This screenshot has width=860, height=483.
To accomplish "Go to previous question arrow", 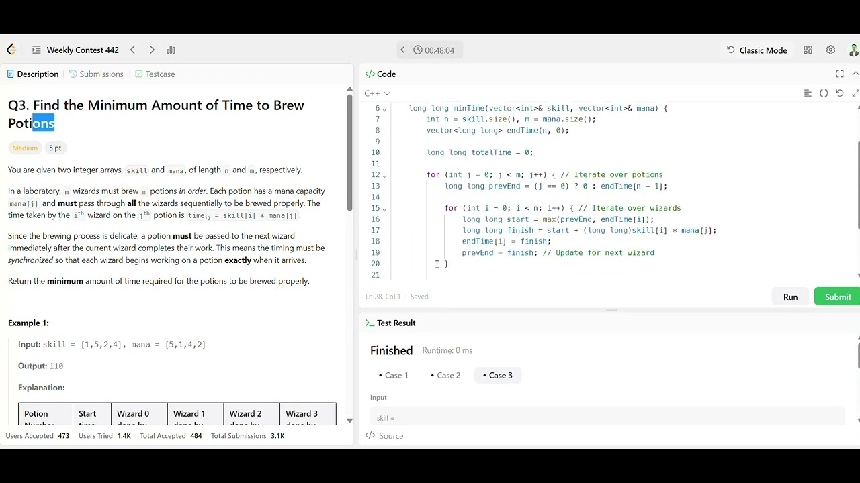I will 132,50.
